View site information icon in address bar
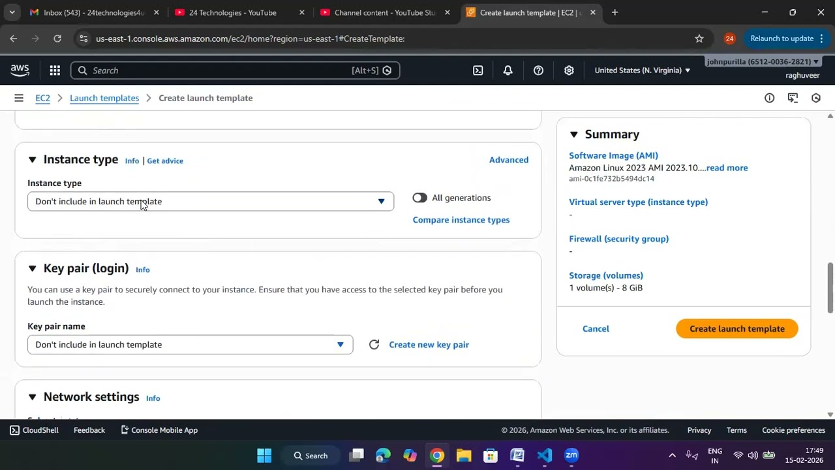Viewport: 835px width, 470px height. (x=83, y=39)
